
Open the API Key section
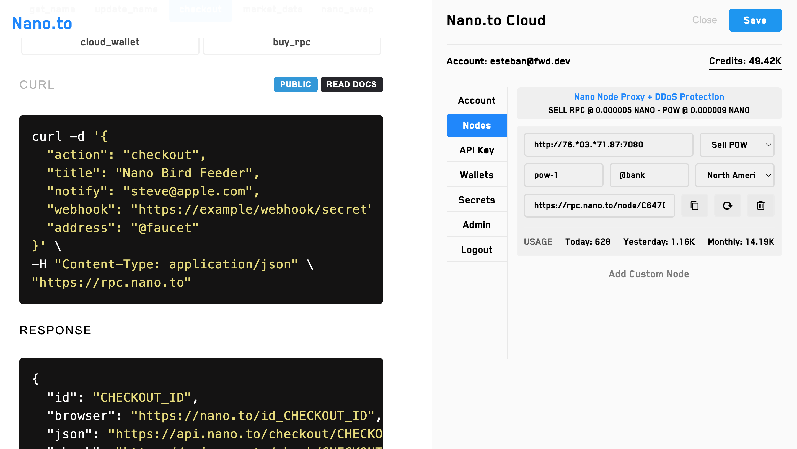click(477, 150)
